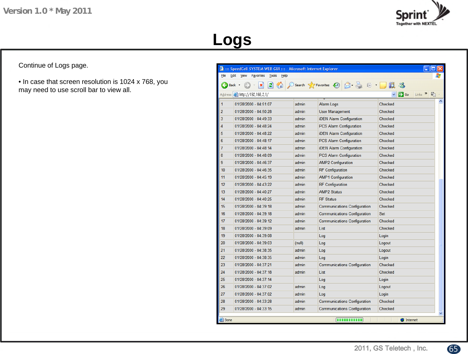Click the IE icon in the title bar
The width and height of the screenshot is (468, 354).
pyautogui.click(x=222, y=69)
